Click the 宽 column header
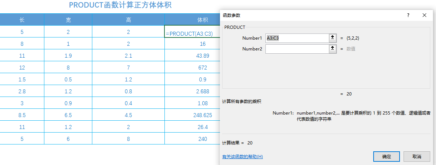This screenshot has height=165, width=436. pos(68,20)
